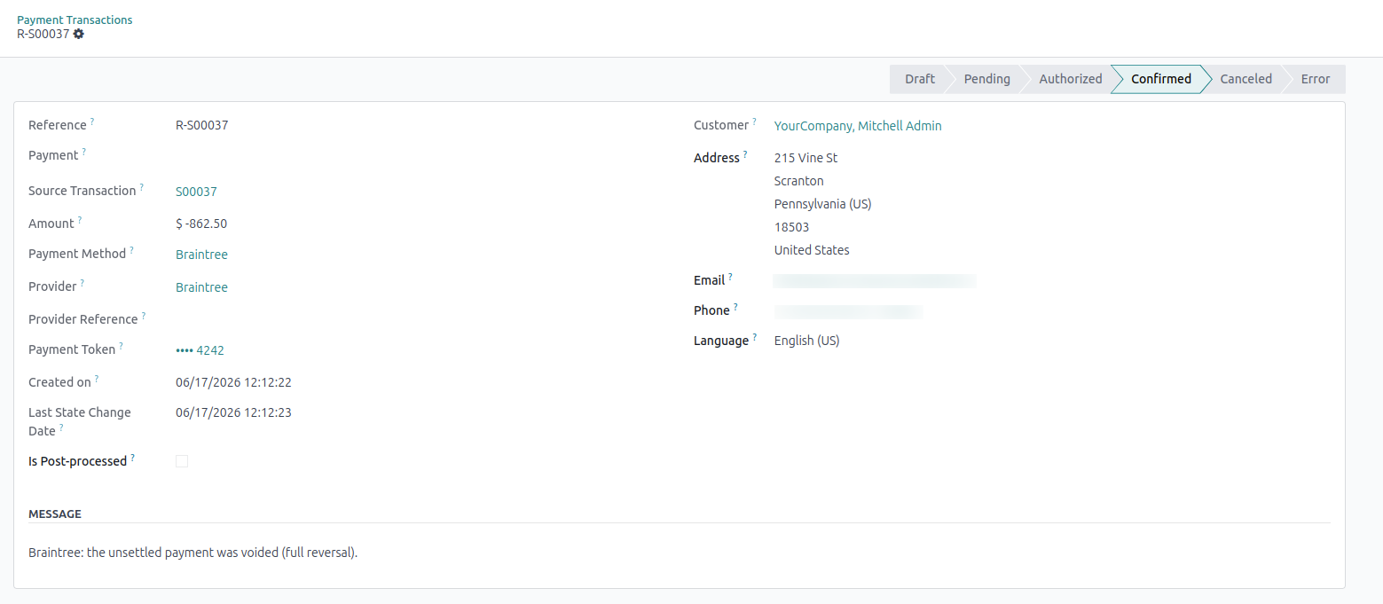
Task: Click the Last State Change value 06/17/2026 12:12:23
Action: [233, 412]
